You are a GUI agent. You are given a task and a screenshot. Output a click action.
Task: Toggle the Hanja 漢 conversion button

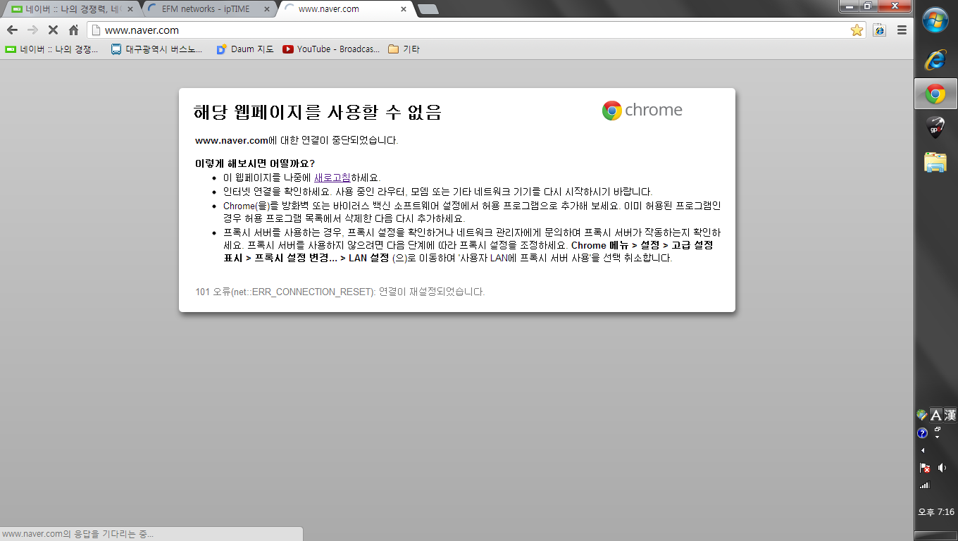[950, 415]
